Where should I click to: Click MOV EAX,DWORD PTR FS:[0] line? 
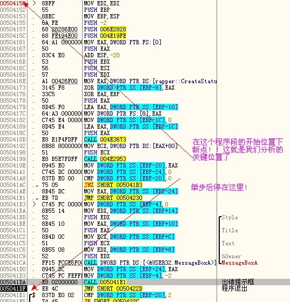tap(123, 42)
